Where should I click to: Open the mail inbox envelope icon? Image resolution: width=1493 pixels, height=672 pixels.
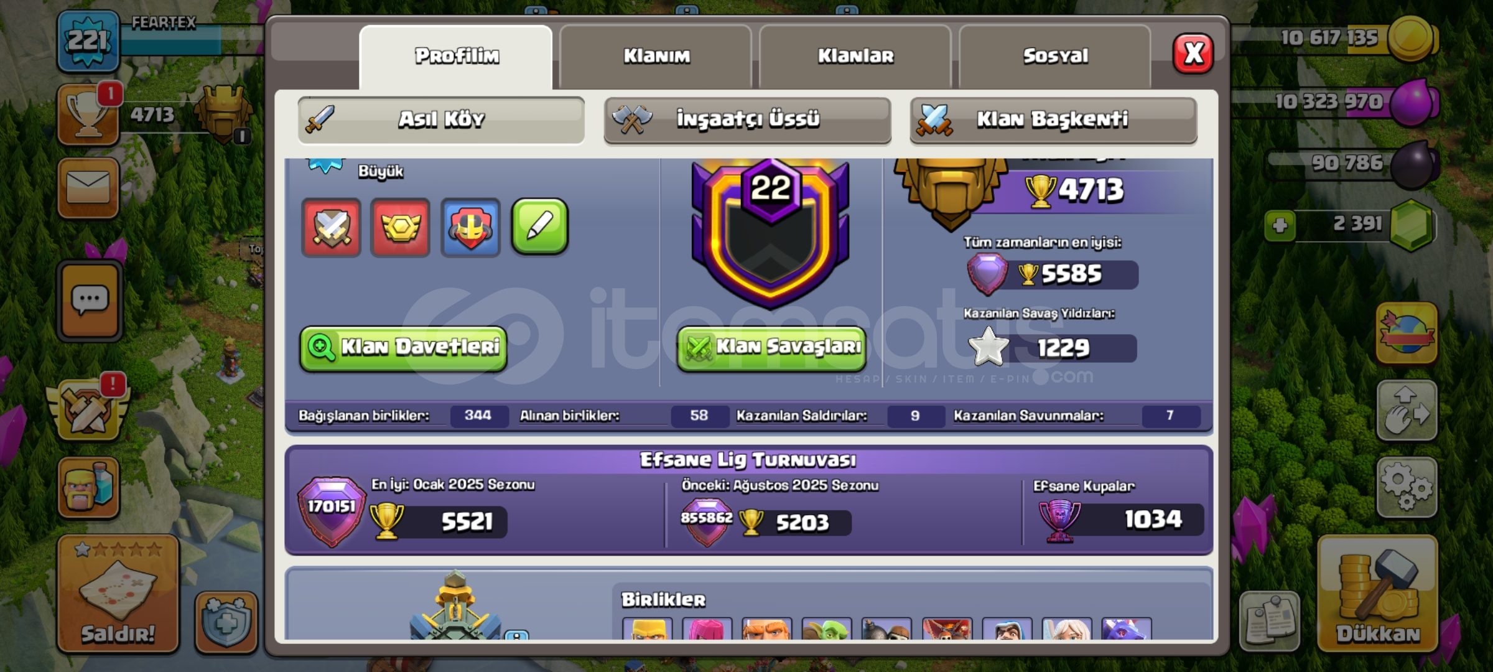pyautogui.click(x=89, y=188)
